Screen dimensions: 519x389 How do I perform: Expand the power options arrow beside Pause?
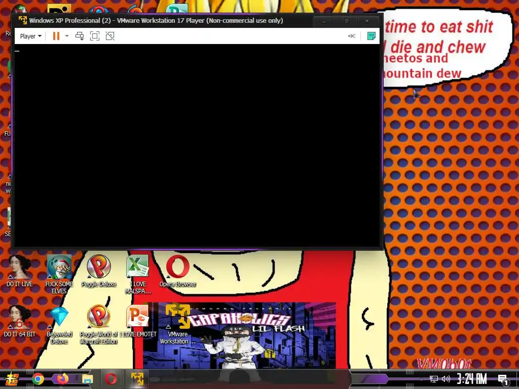tap(67, 36)
